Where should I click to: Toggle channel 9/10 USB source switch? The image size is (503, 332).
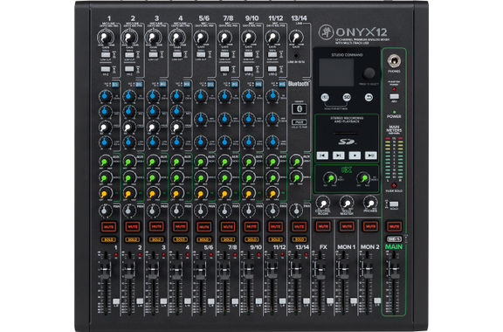click(x=248, y=69)
